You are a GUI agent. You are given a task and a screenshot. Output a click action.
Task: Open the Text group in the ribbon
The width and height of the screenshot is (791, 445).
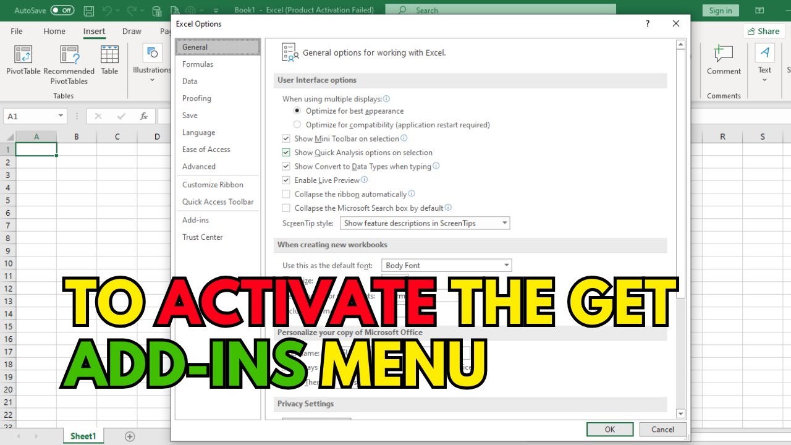point(765,63)
